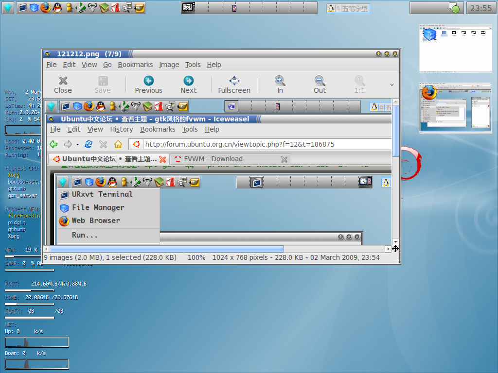498x373 pixels.
Task: Launch GIMP from top panel
Action: tap(139, 8)
